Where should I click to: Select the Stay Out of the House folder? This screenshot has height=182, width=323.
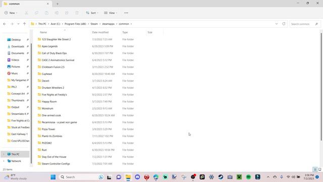(54, 157)
